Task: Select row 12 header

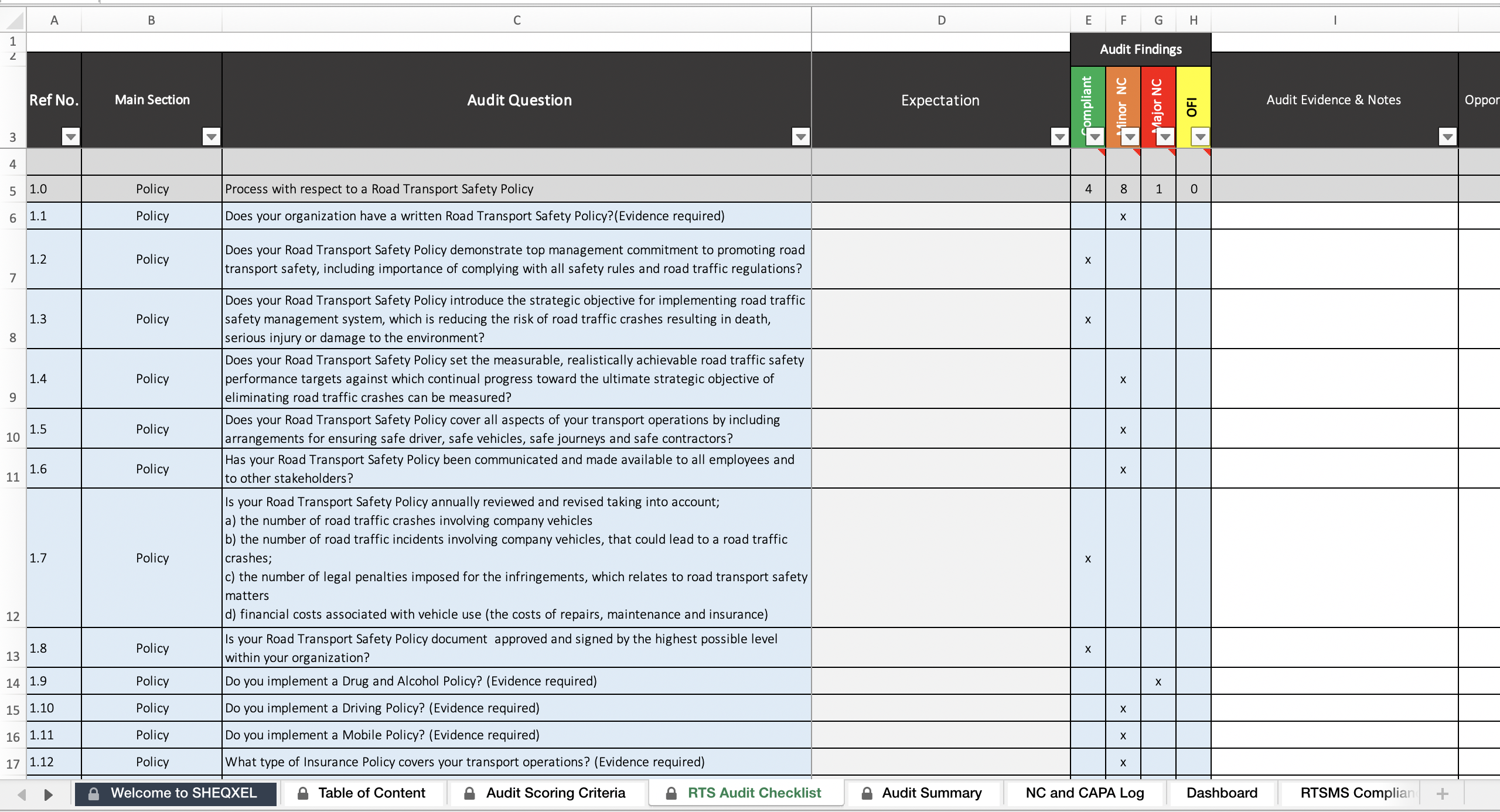Action: pyautogui.click(x=13, y=558)
